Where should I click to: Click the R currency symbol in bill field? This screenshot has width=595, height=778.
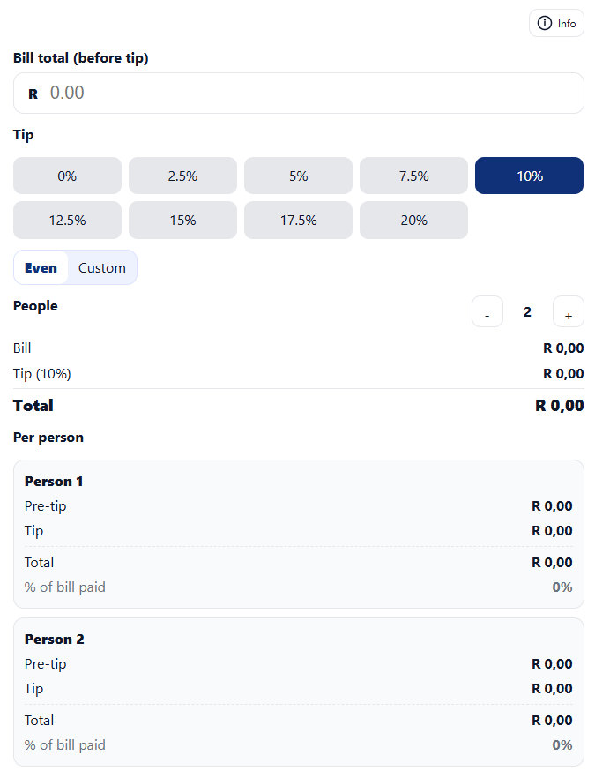click(x=33, y=93)
